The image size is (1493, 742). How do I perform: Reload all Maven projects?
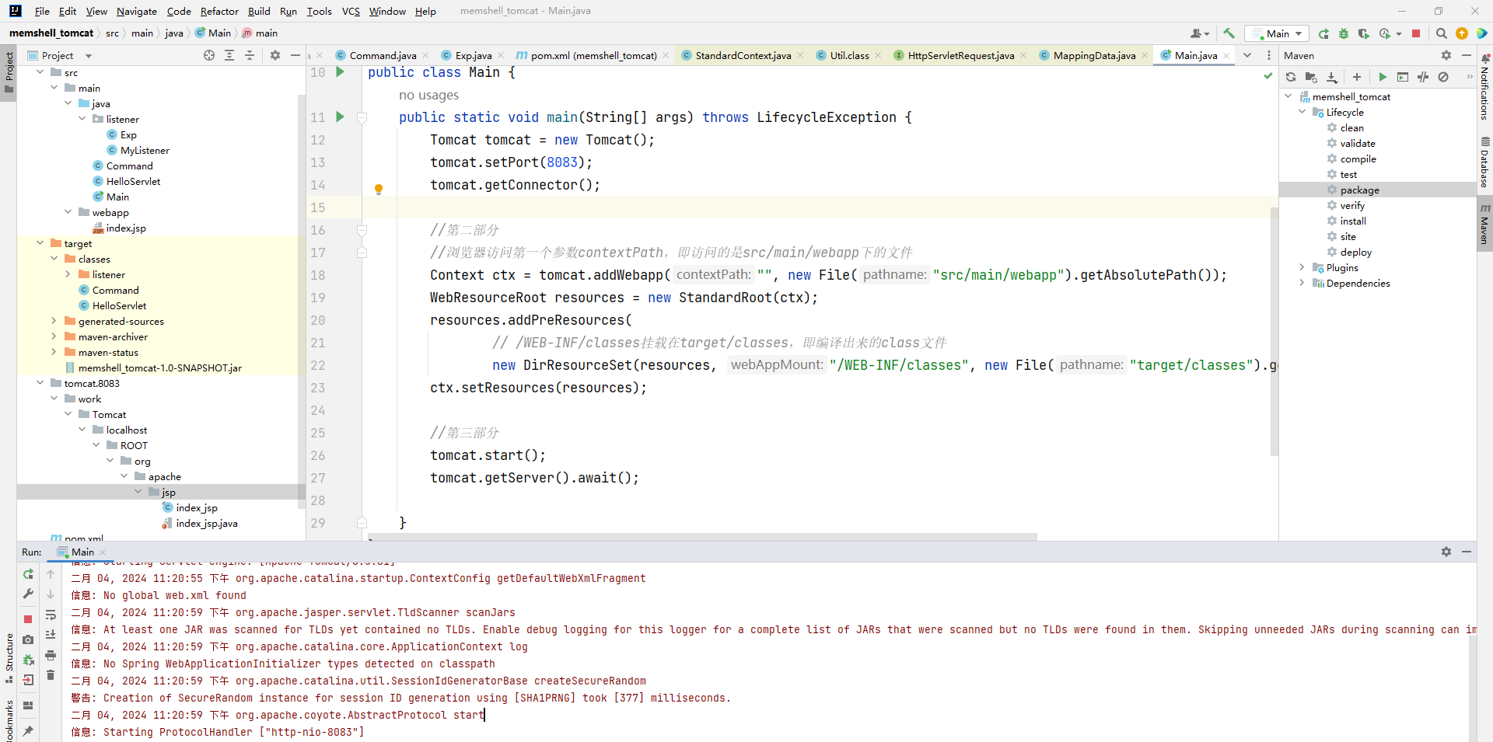(1291, 77)
